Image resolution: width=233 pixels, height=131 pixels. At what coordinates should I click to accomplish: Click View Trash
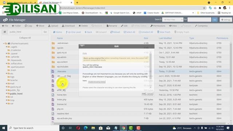pos(163,32)
